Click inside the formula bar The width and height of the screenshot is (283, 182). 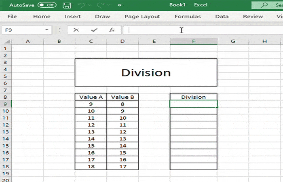pyautogui.click(x=203, y=30)
